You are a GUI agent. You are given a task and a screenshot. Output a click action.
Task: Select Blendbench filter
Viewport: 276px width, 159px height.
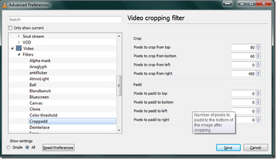coord(40,91)
